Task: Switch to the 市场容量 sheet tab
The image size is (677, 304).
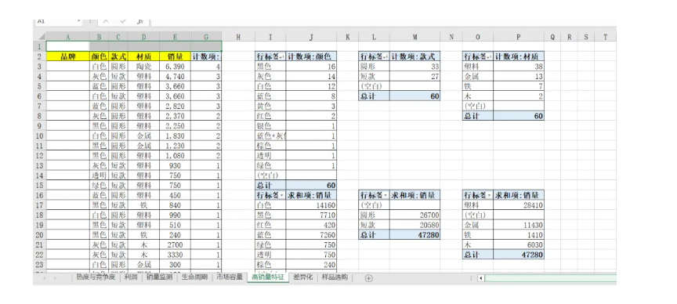Action: tap(230, 277)
